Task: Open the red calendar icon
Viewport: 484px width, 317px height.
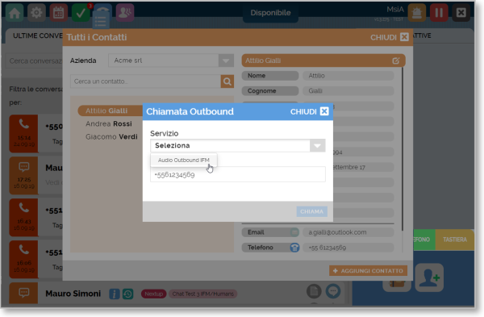Action: [58, 13]
